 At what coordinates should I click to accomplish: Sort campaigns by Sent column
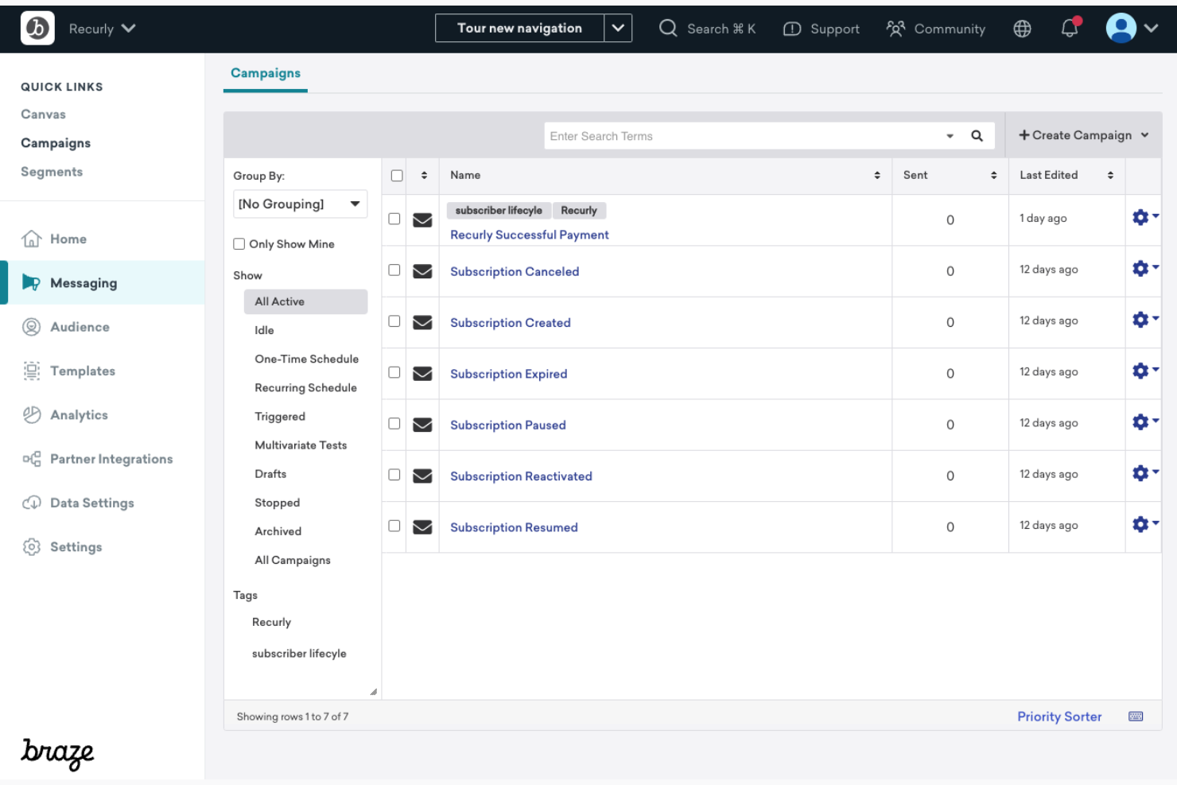[993, 176]
